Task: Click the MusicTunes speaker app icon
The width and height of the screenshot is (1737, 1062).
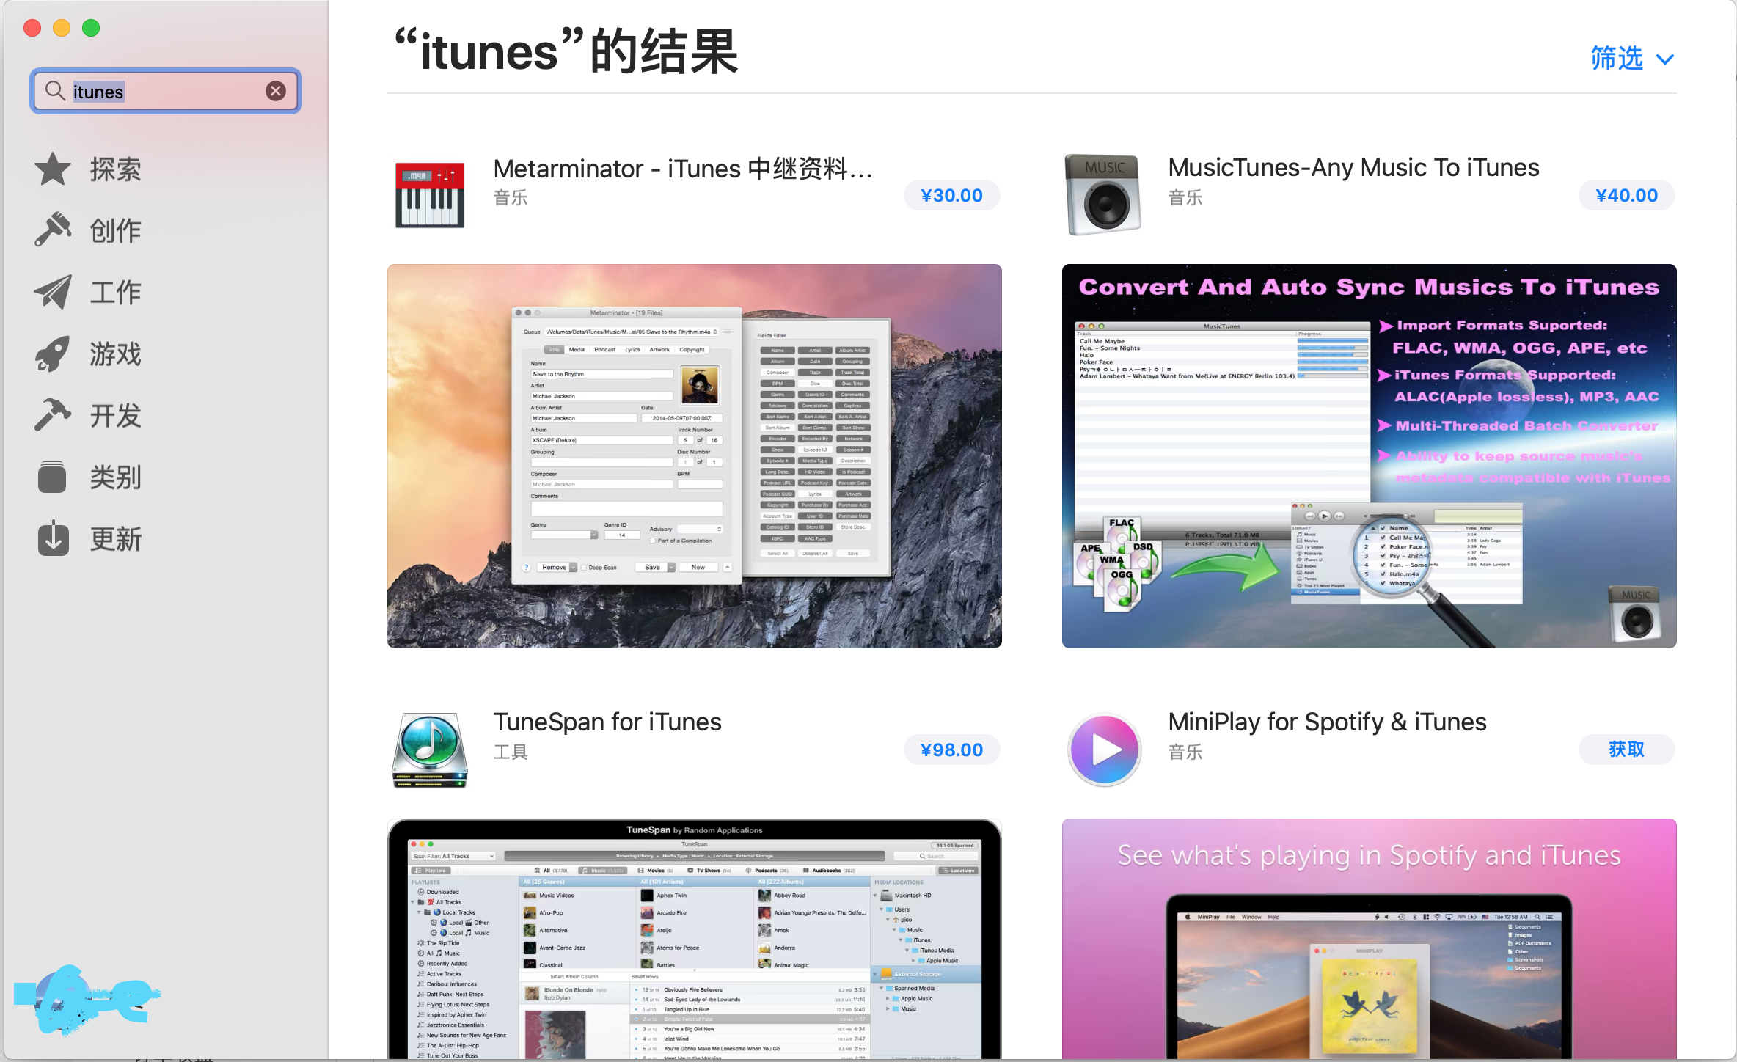Action: (x=1103, y=194)
